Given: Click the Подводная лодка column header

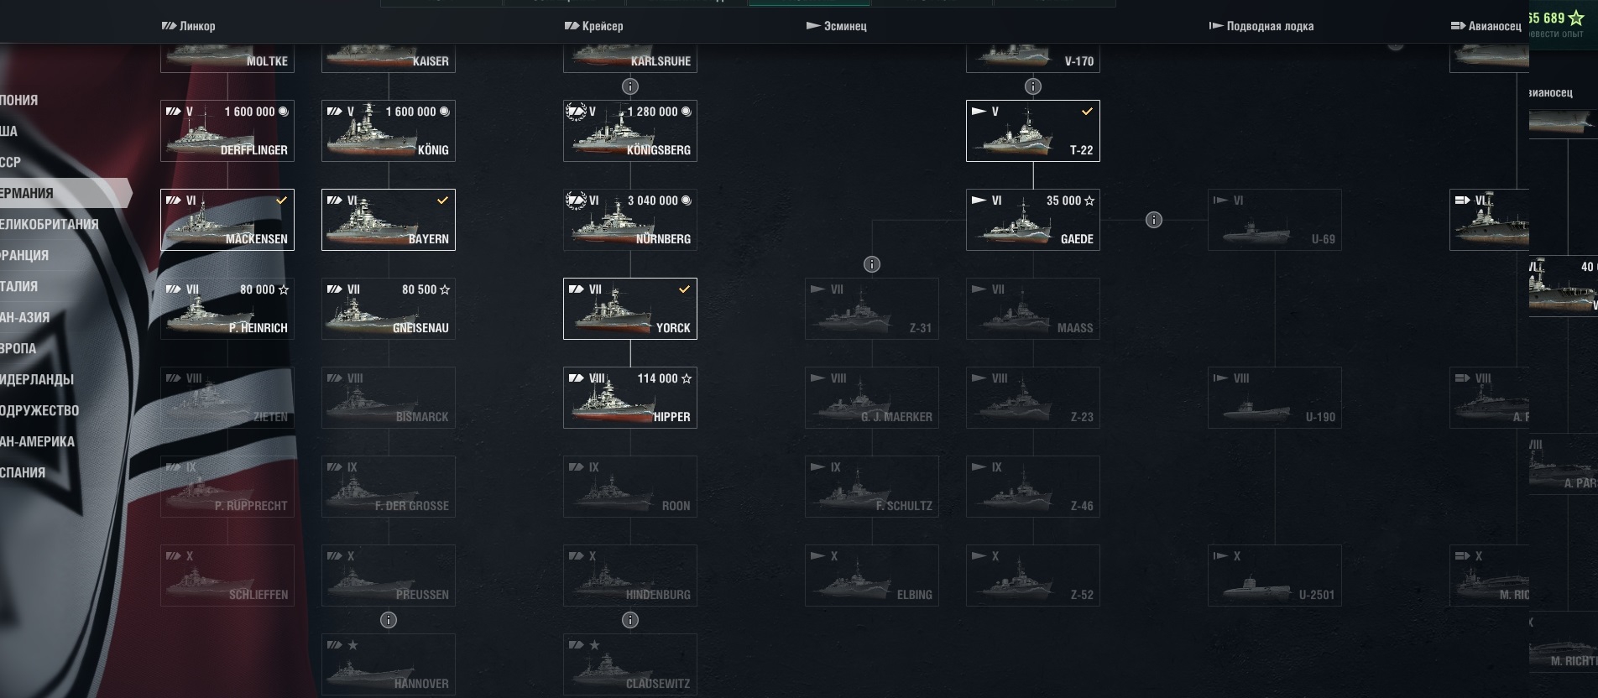Looking at the screenshot, I should (x=1261, y=26).
